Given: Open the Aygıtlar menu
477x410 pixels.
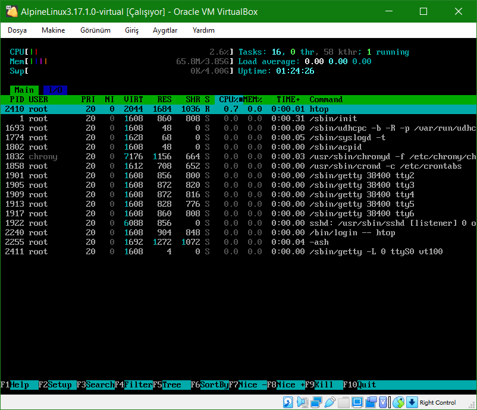Looking at the screenshot, I should coord(165,30).
